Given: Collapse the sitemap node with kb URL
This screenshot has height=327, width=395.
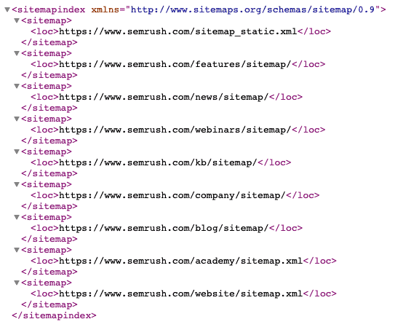Looking at the screenshot, I should 17,151.
